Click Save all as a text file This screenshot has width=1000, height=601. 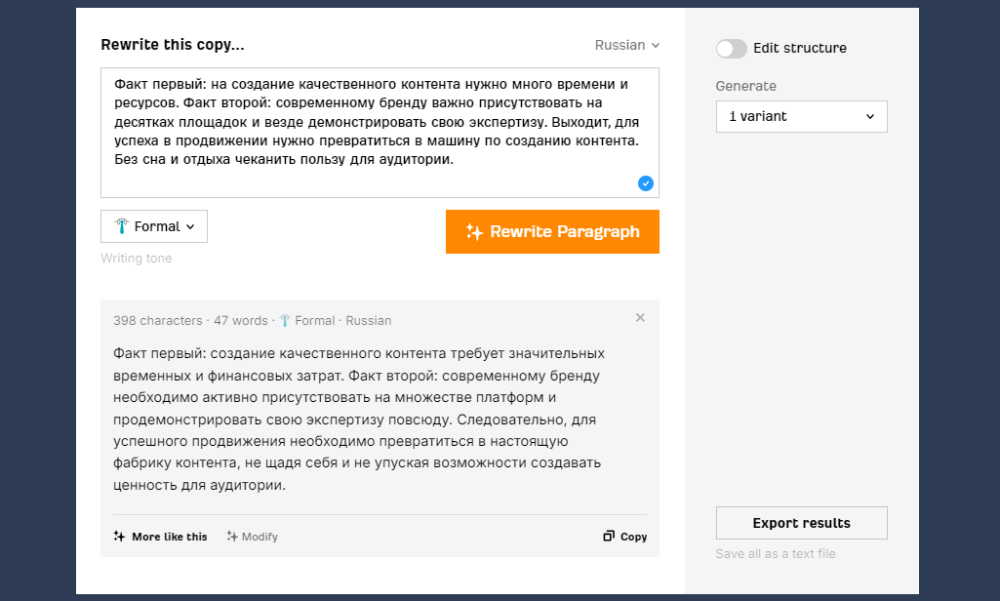pyautogui.click(x=775, y=553)
